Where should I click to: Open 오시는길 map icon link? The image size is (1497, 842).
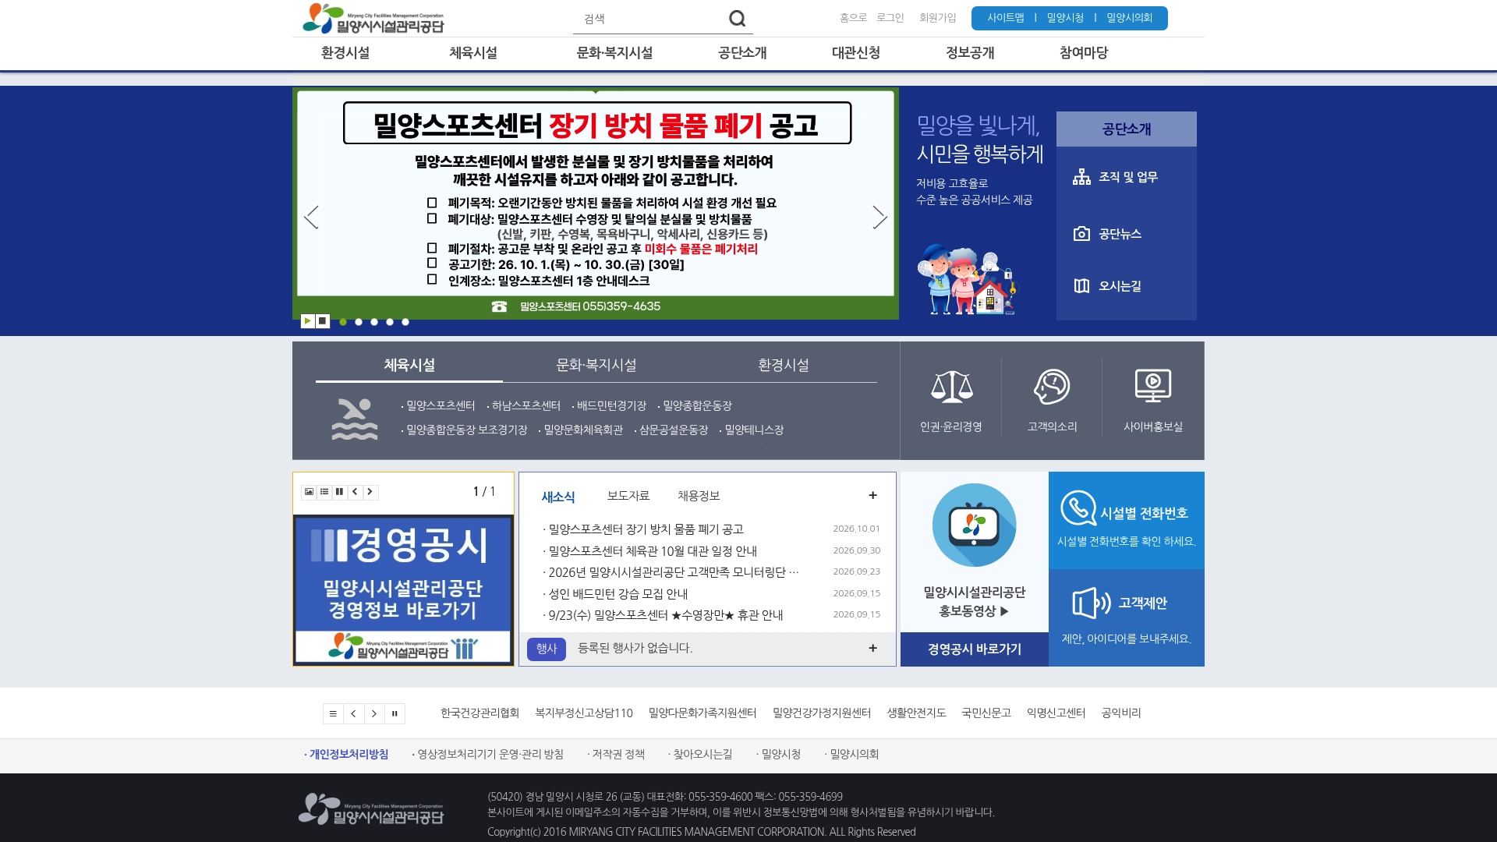[x=1081, y=286]
